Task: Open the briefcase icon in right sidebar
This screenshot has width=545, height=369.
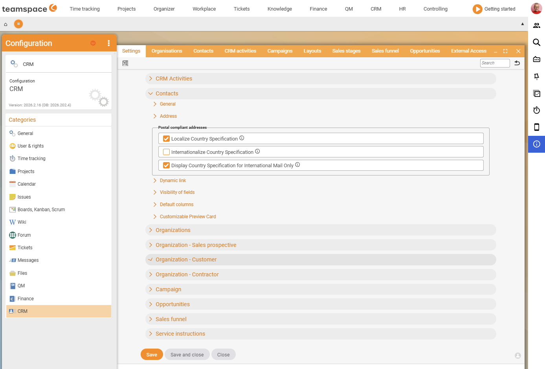Action: [536, 59]
